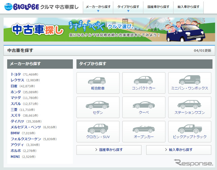Open the メルセデス・ベンツ maker link
The width and height of the screenshot is (217, 170).
[x=26, y=127]
